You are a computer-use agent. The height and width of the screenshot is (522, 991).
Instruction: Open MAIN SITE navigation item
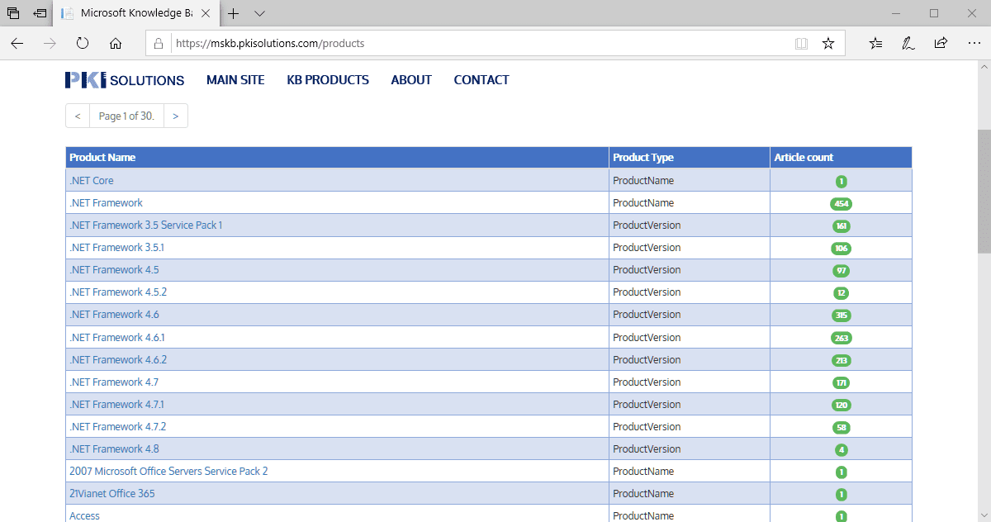tap(235, 80)
